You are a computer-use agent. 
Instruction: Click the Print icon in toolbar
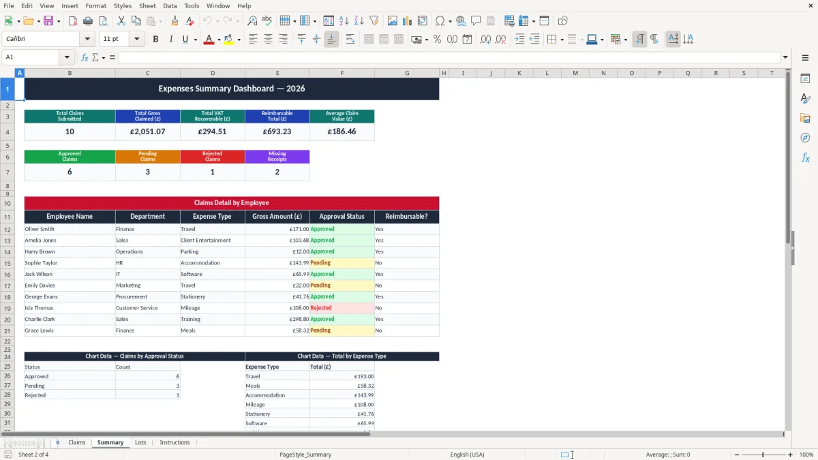pos(87,21)
